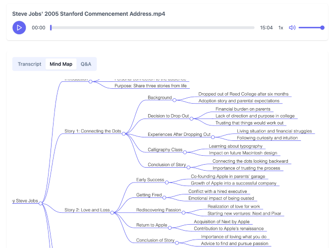The image size is (336, 248).
Task: Click the 'Story 1: Connecting the Dots' label
Action: 93,131
